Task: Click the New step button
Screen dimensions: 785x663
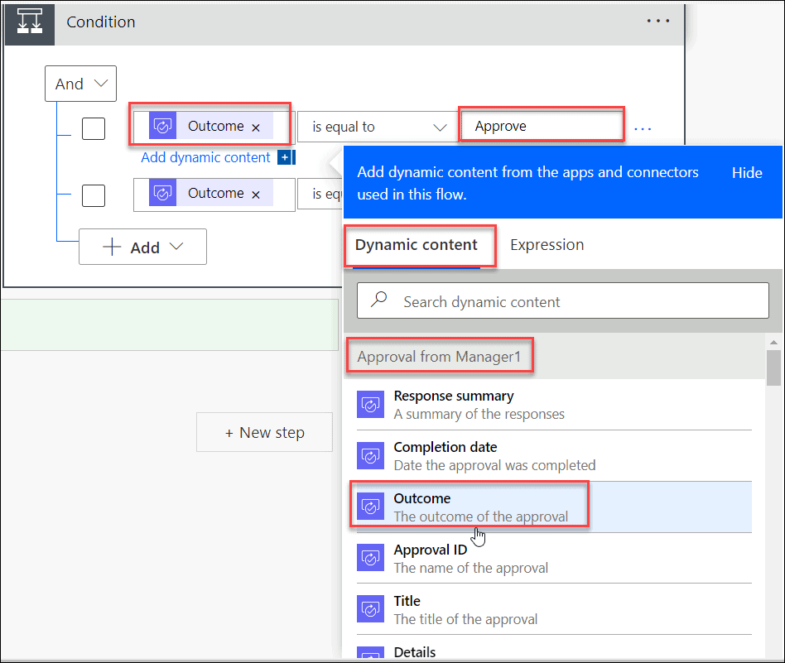Action: coord(264,432)
